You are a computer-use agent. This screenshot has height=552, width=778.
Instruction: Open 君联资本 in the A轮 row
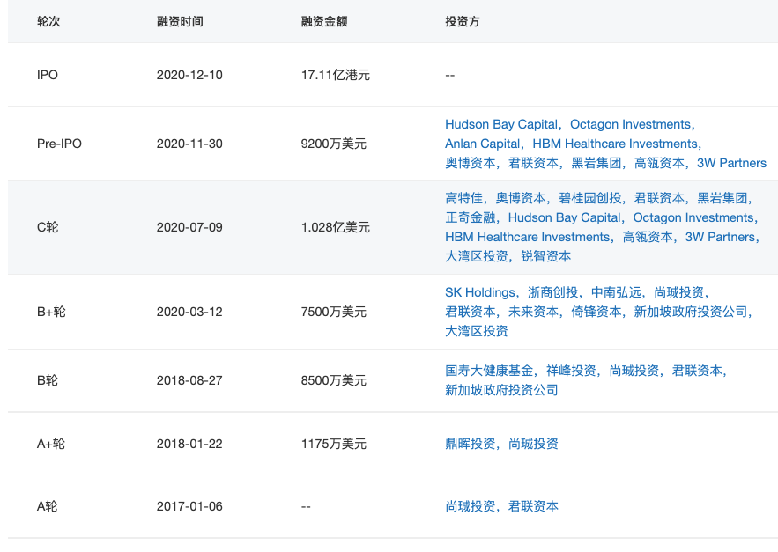(533, 506)
